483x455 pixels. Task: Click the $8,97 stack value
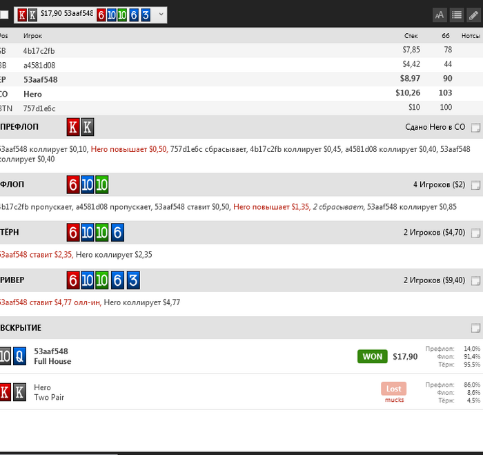(x=410, y=78)
